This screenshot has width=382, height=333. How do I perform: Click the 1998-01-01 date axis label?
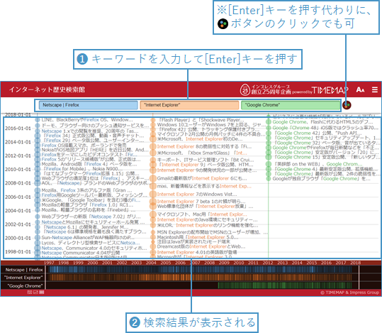(x=18, y=251)
